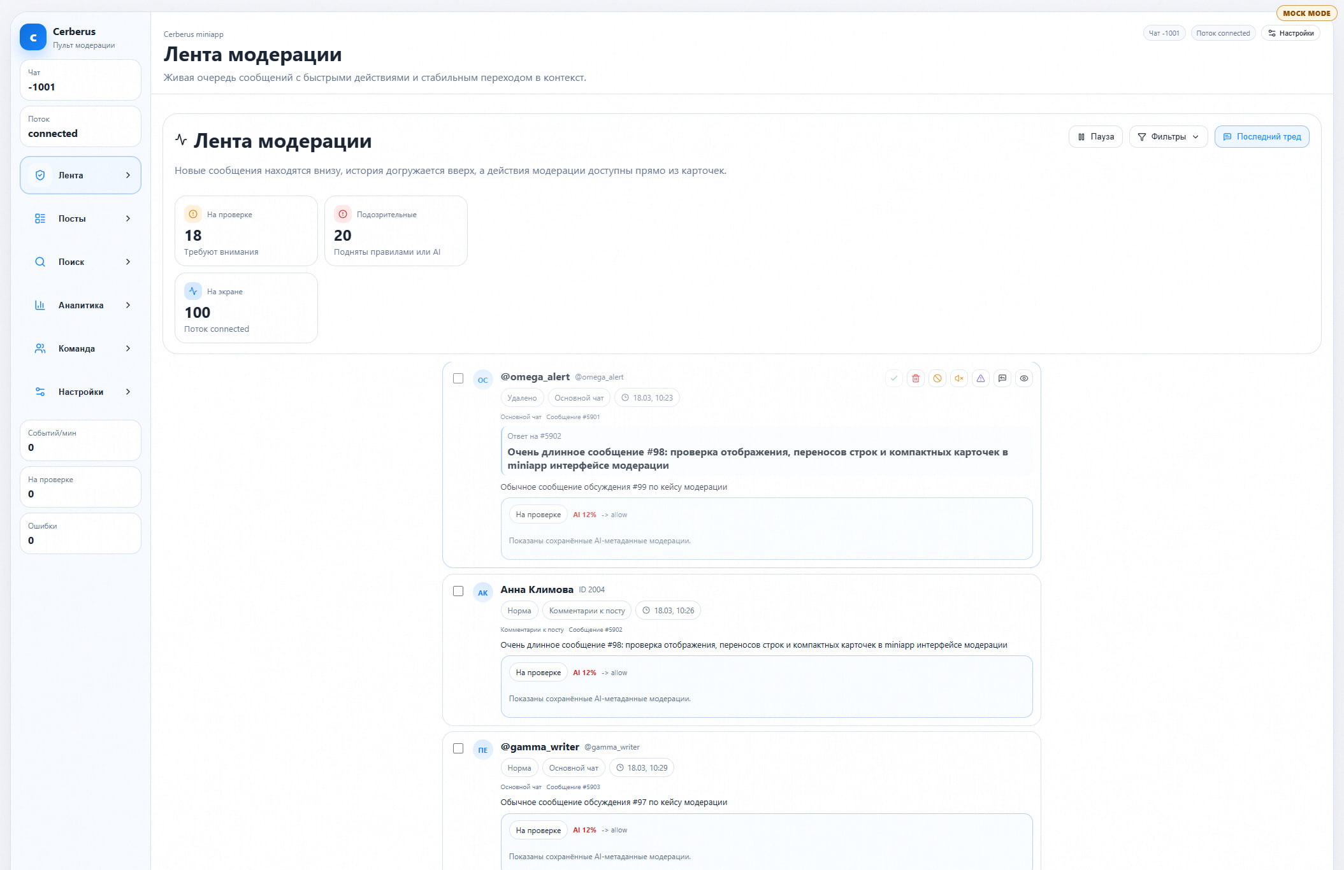1344x870 pixels.
Task: Ban @omega_alert using the prohibit icon
Action: point(937,378)
